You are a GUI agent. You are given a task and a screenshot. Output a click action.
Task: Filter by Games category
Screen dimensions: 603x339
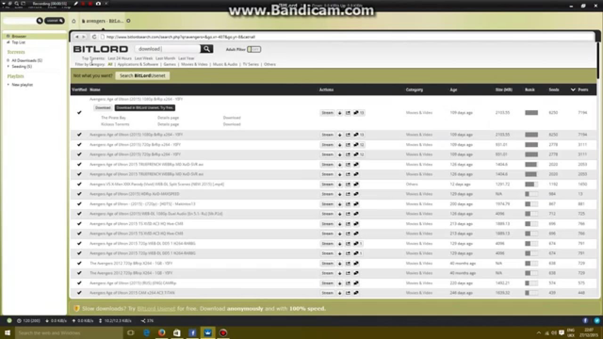click(170, 64)
